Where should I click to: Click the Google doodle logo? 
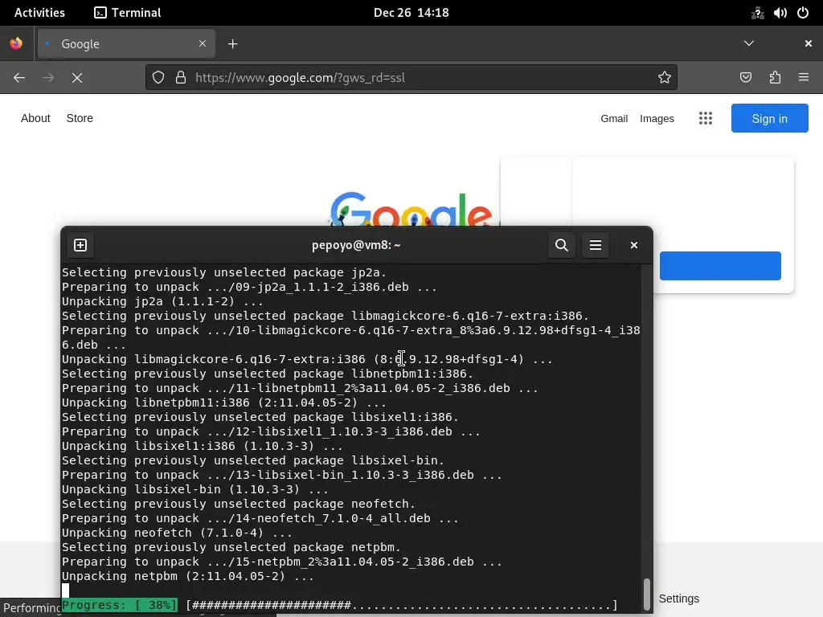(411, 210)
